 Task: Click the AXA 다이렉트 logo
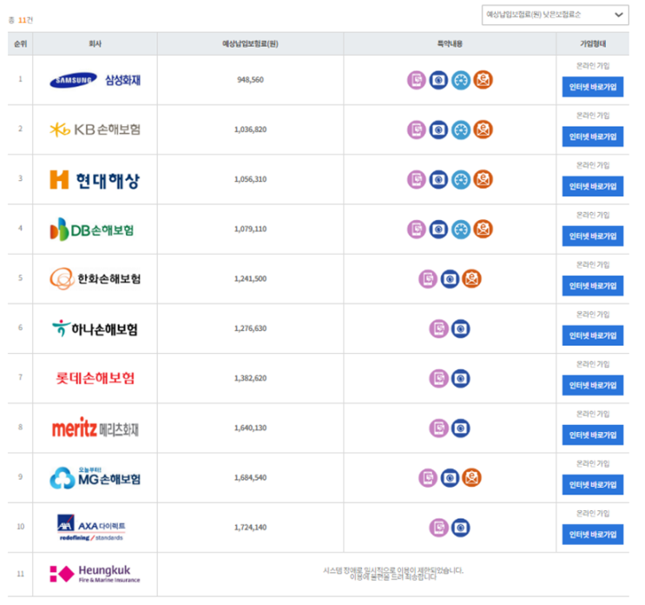click(x=91, y=528)
